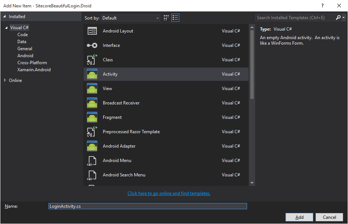Select the Android Menu row text

click(x=117, y=161)
